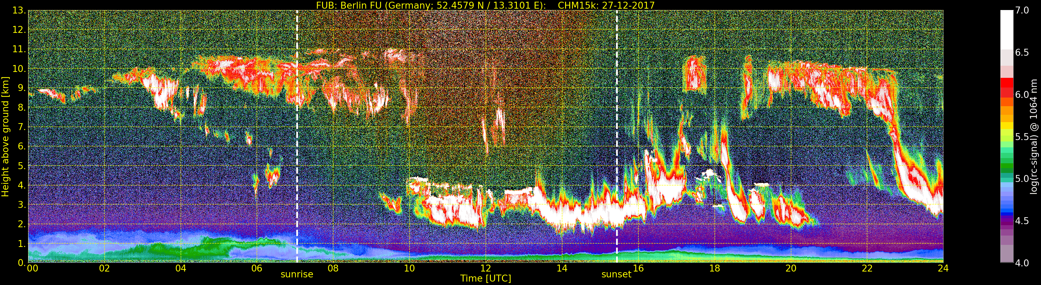Click the '12' time tick label

(x=486, y=268)
